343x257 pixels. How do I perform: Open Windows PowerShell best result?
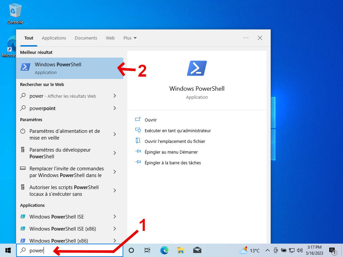pos(70,68)
